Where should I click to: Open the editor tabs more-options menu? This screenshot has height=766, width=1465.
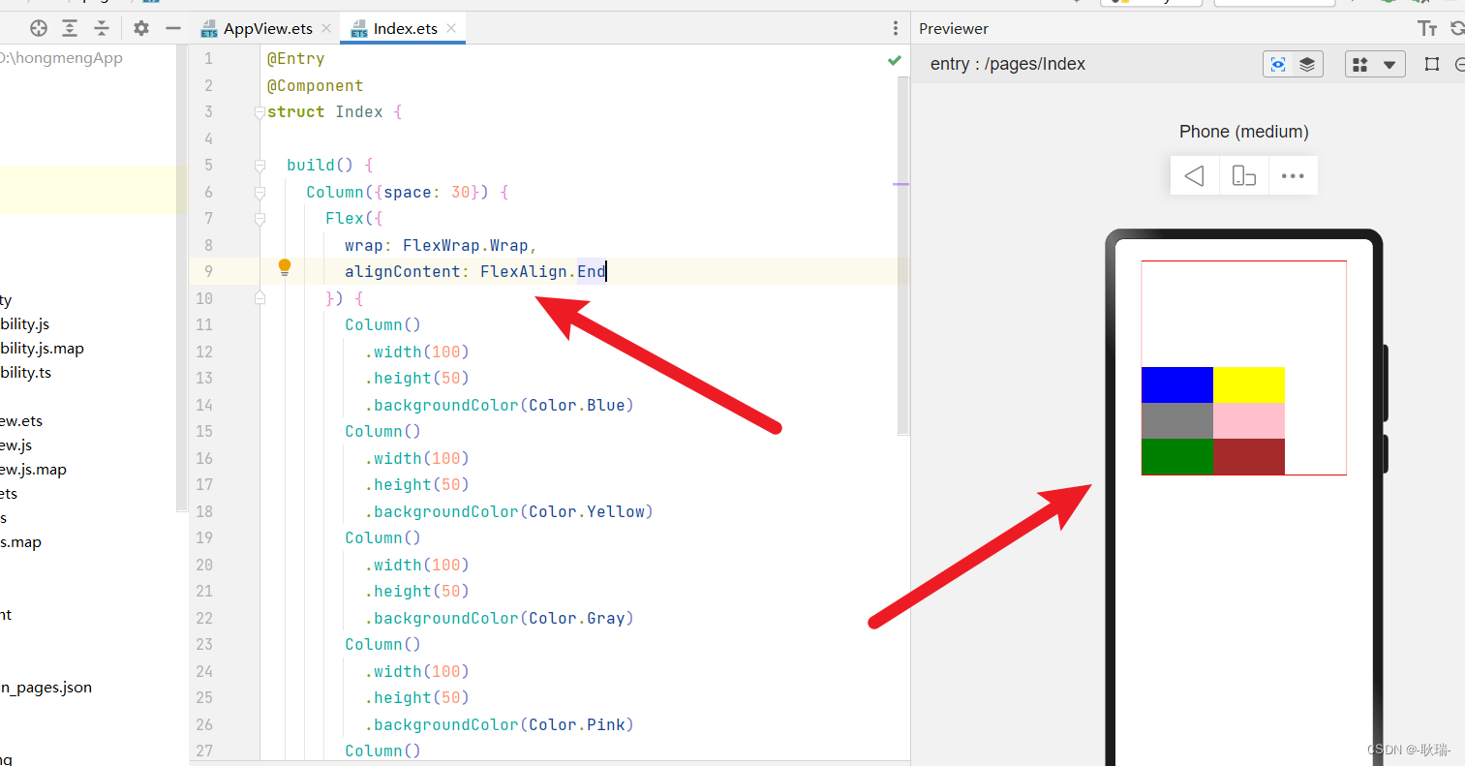click(x=895, y=28)
